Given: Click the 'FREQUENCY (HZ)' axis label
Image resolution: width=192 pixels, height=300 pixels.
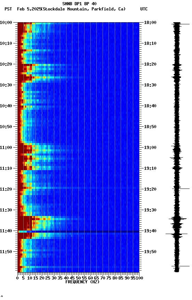Looking at the screenshot, I should 82,282.
